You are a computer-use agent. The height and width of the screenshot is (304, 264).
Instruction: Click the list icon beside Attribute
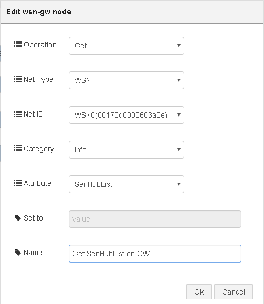[x=18, y=183]
